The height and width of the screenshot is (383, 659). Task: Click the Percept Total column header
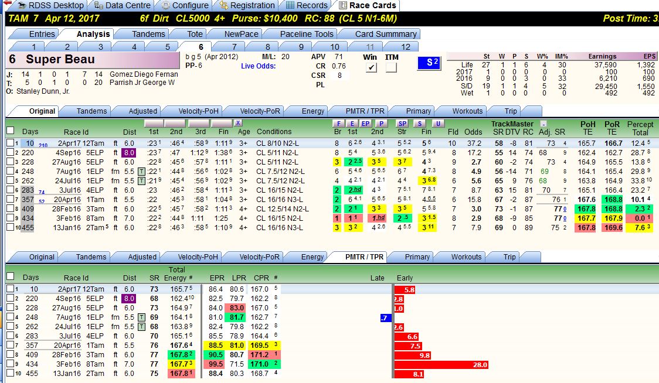[x=640, y=128]
